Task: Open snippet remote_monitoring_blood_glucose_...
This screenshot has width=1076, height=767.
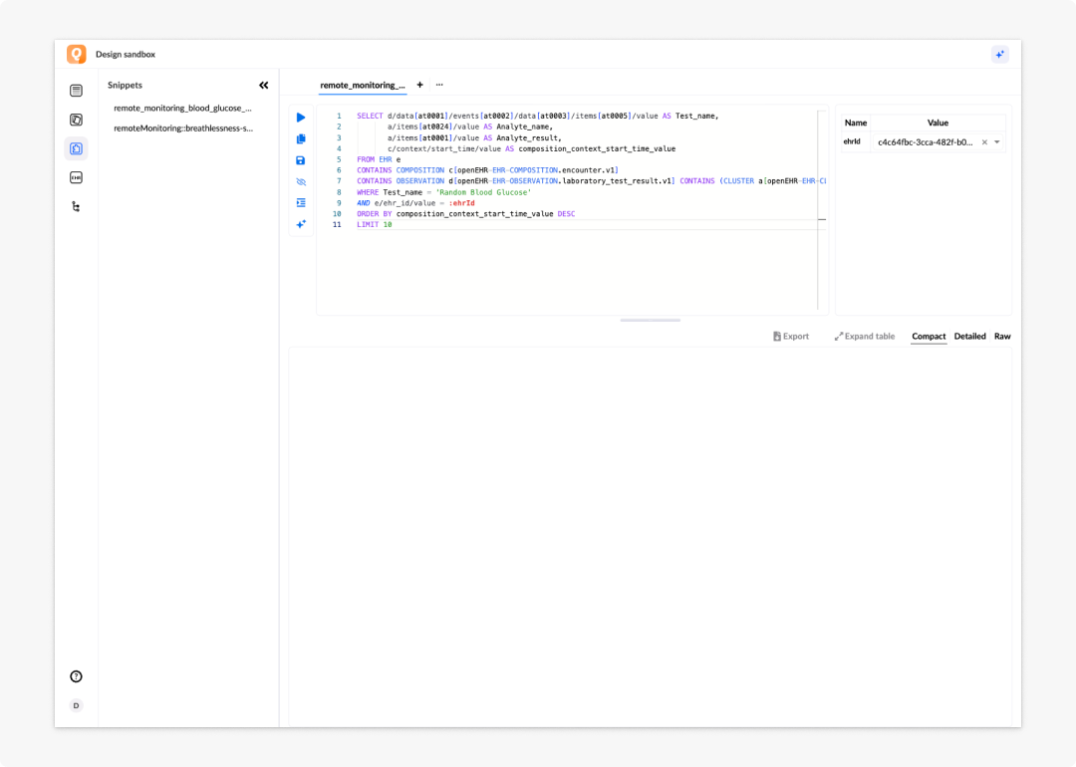Action: click(182, 108)
